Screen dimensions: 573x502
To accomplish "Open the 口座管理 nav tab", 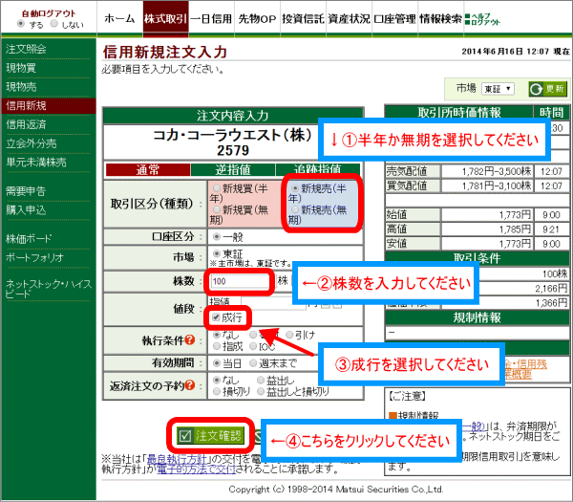I will click(x=394, y=19).
